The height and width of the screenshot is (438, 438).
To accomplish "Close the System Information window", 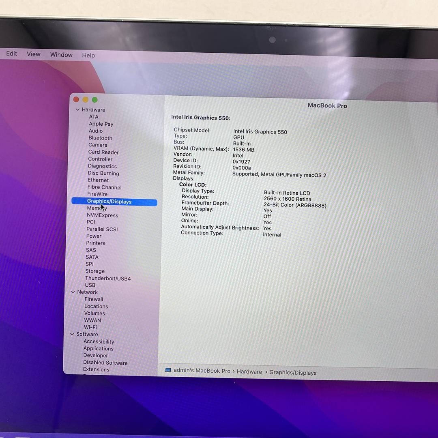I will [x=76, y=99].
